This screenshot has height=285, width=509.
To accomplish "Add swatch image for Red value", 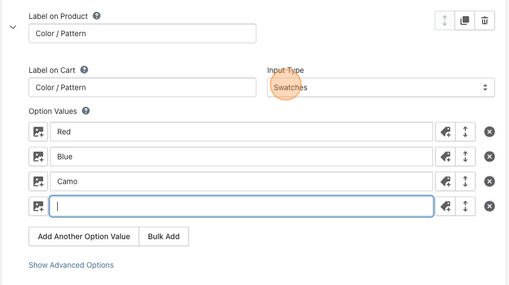I will point(38,132).
